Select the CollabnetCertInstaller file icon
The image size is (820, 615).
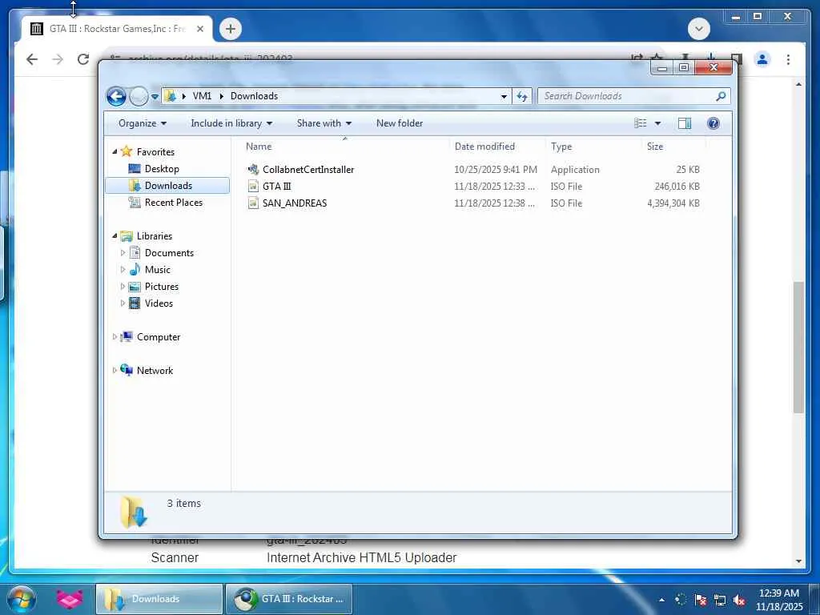pyautogui.click(x=253, y=170)
